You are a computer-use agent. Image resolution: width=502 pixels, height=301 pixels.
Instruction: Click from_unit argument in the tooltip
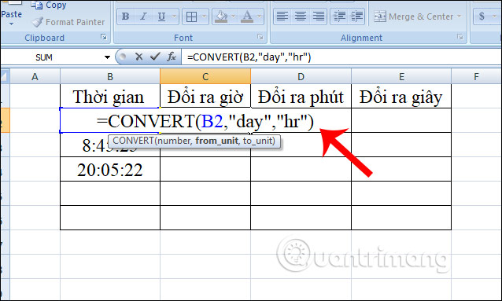[216, 141]
